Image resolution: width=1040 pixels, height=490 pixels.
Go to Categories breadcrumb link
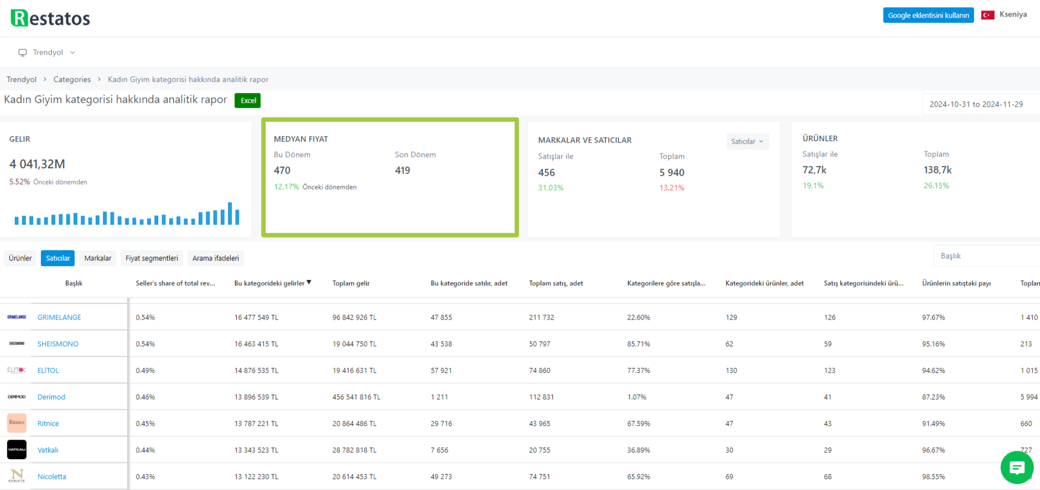[x=72, y=80]
